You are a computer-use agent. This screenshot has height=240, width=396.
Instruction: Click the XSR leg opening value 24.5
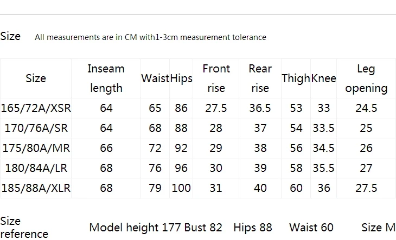coord(366,108)
